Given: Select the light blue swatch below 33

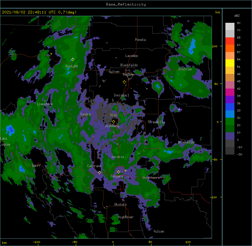Looking at the screenshot, I should click(x=230, y=114).
